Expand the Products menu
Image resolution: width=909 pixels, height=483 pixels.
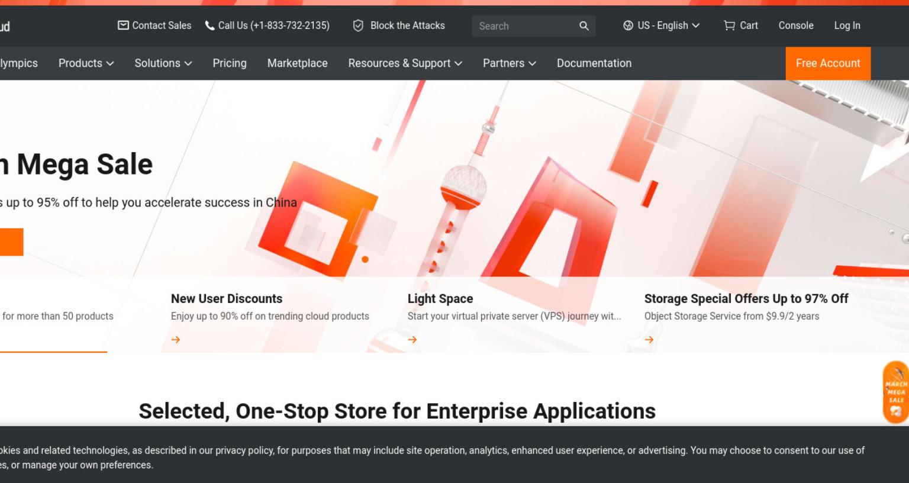(x=86, y=63)
